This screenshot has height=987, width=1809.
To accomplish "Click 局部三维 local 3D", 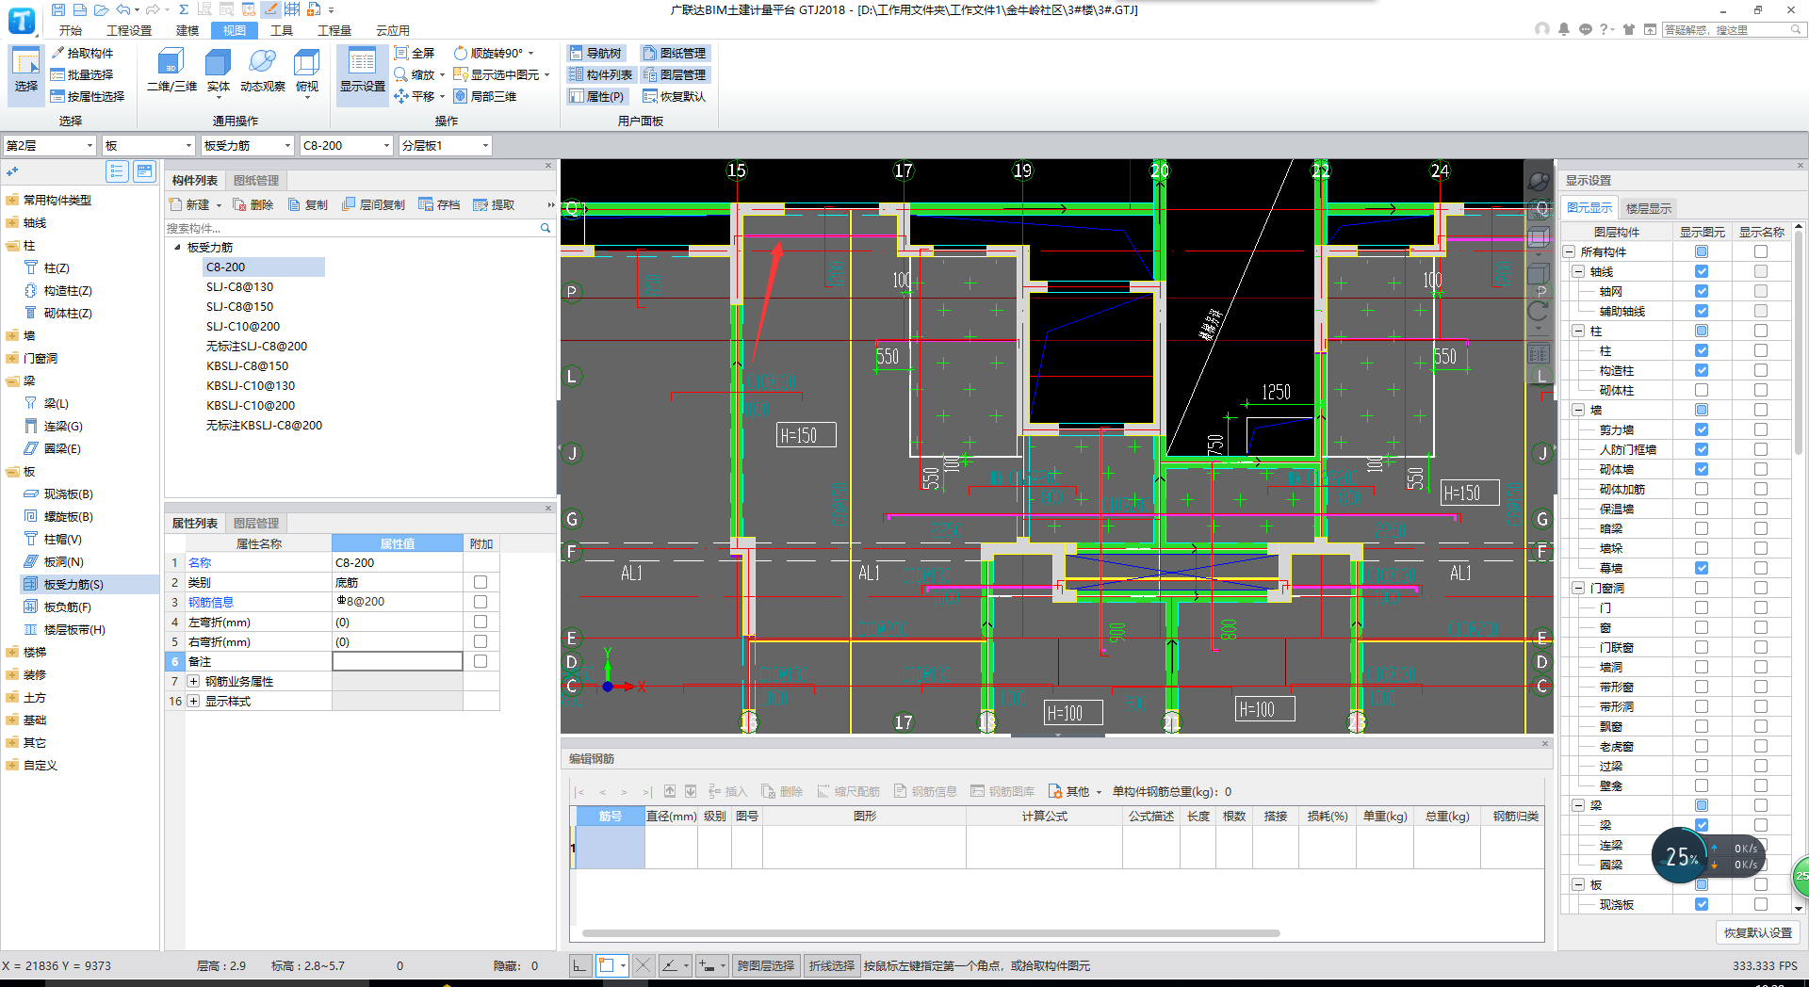I will pos(485,96).
